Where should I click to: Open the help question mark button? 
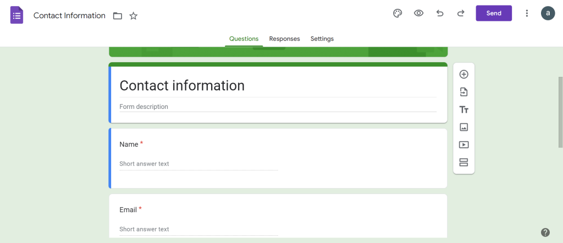click(x=545, y=232)
